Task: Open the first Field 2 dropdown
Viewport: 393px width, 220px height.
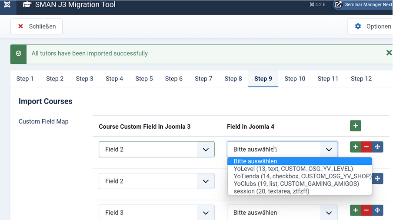Action: point(157,150)
